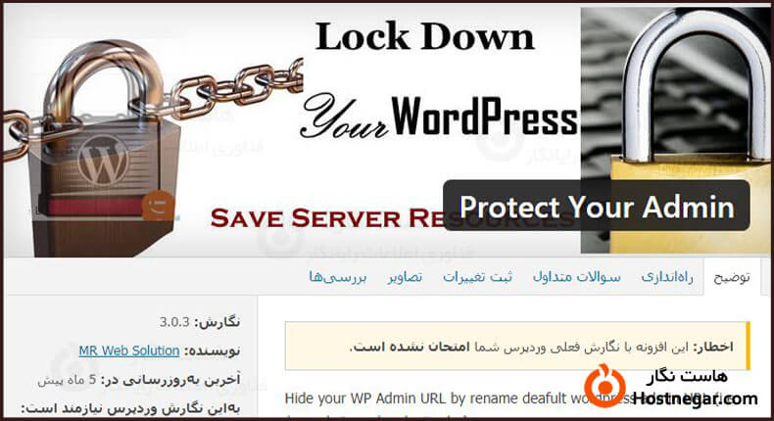774x421 pixels.
Task: Click the Lock Down heading text
Action: click(425, 36)
